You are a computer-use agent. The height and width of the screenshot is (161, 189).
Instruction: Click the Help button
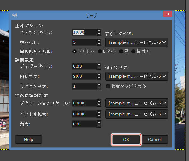[x=28, y=140]
